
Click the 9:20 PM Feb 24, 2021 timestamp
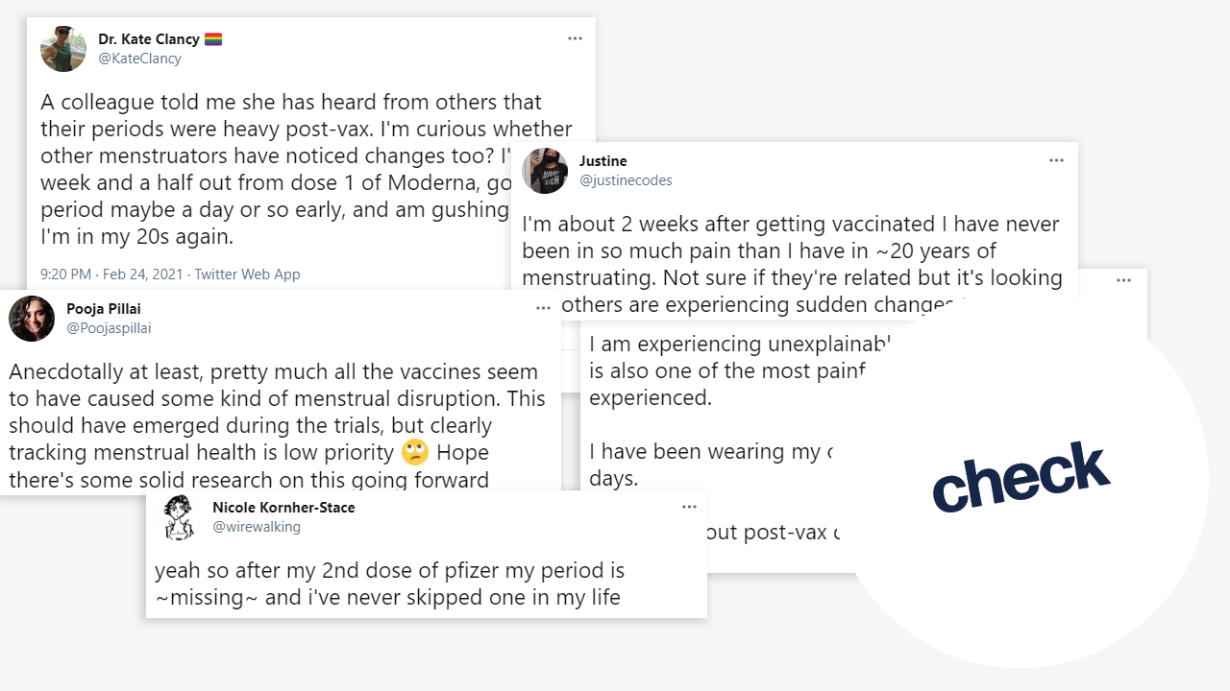(x=112, y=274)
